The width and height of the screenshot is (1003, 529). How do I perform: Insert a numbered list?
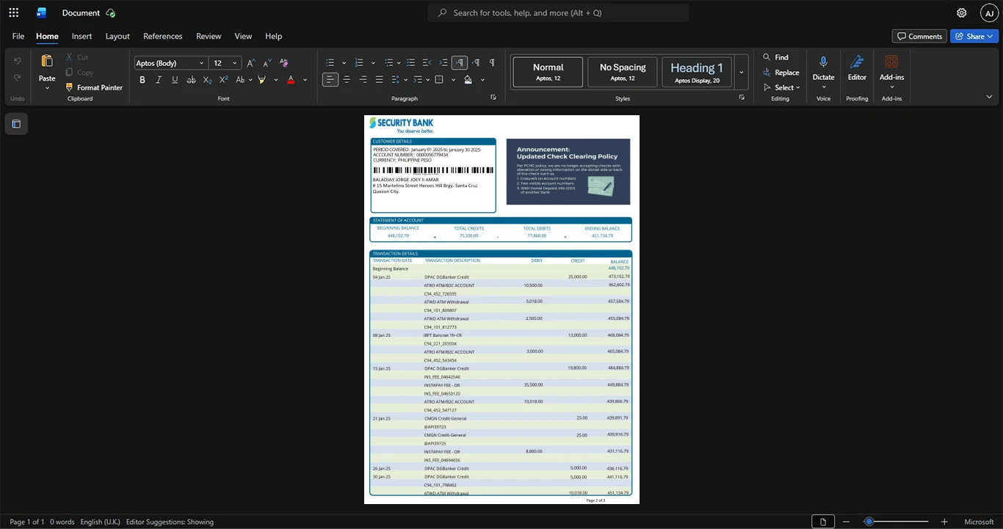pos(359,63)
